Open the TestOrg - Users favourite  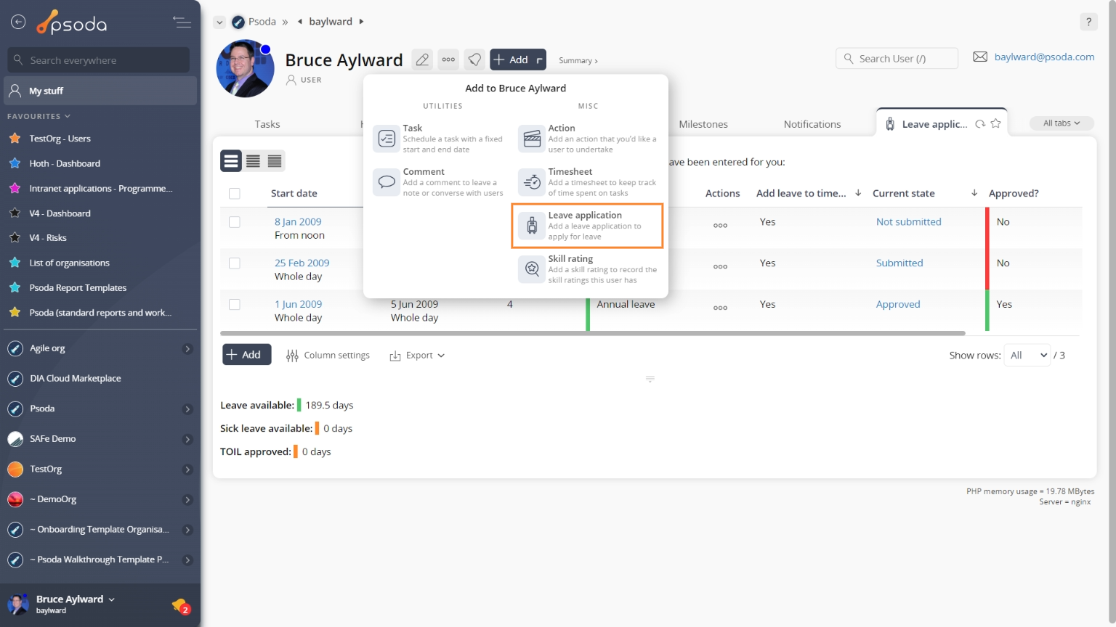pyautogui.click(x=60, y=139)
